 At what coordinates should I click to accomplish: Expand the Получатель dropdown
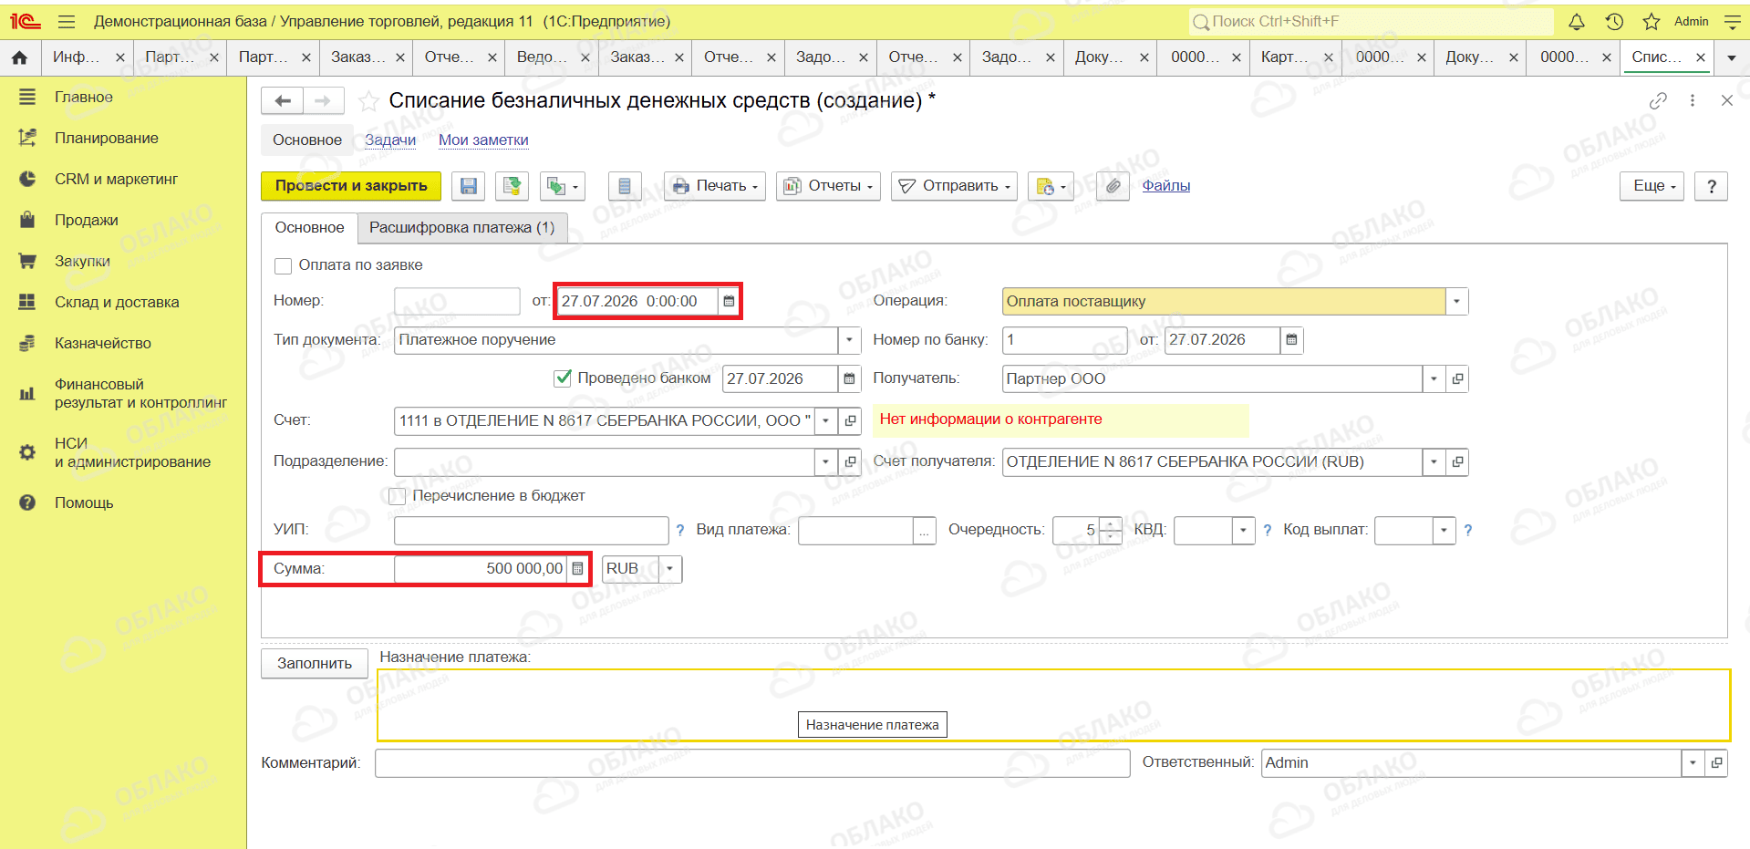coord(1434,378)
